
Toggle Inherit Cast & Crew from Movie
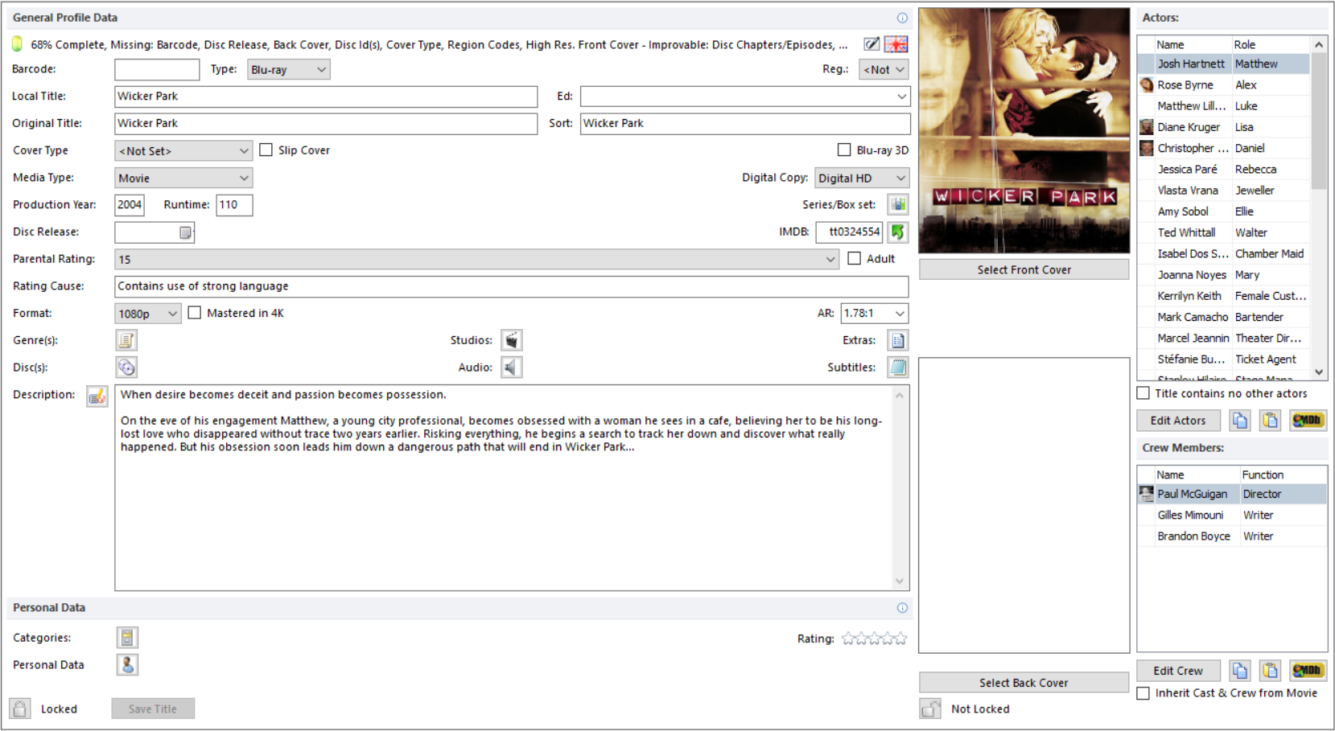(x=1143, y=693)
